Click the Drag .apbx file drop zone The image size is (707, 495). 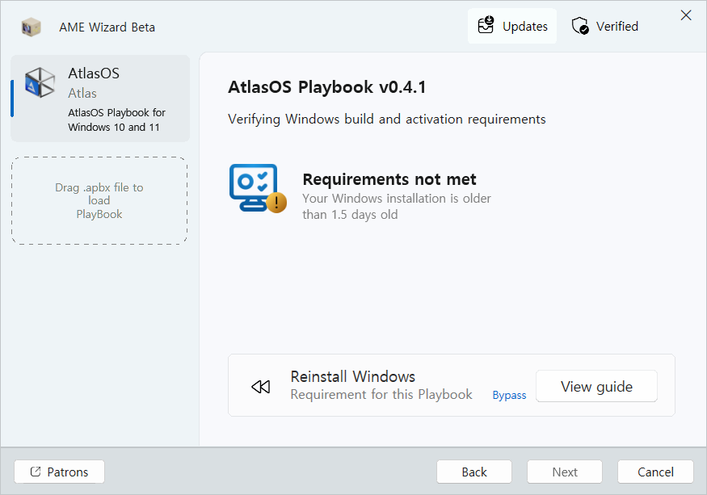coord(99,200)
